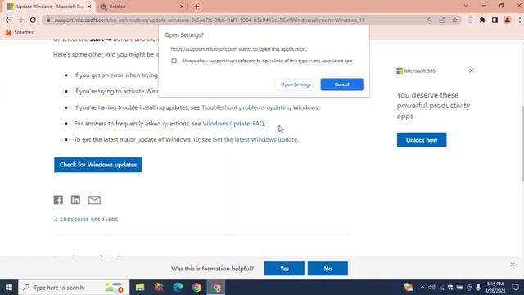Click the Unlock now button
Viewport: 524px width, 295px height.
pos(422,140)
